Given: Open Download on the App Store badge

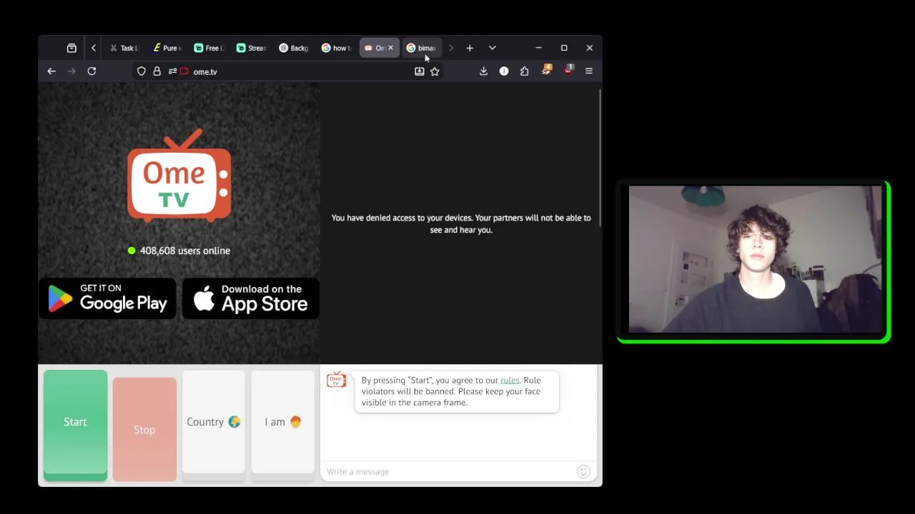Looking at the screenshot, I should 250,298.
